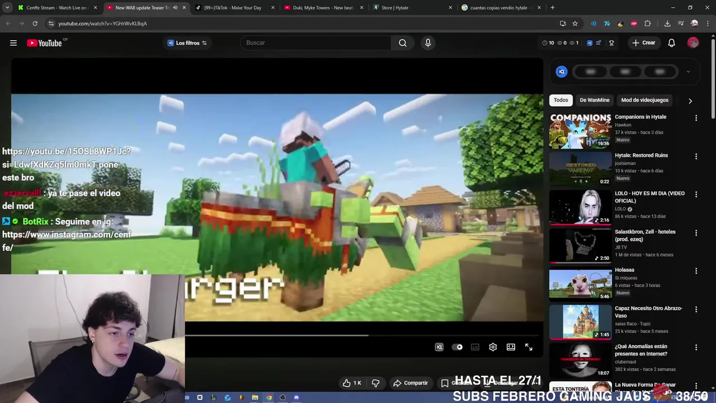
Task: Open the YouTube account avatar menu
Action: click(x=693, y=43)
